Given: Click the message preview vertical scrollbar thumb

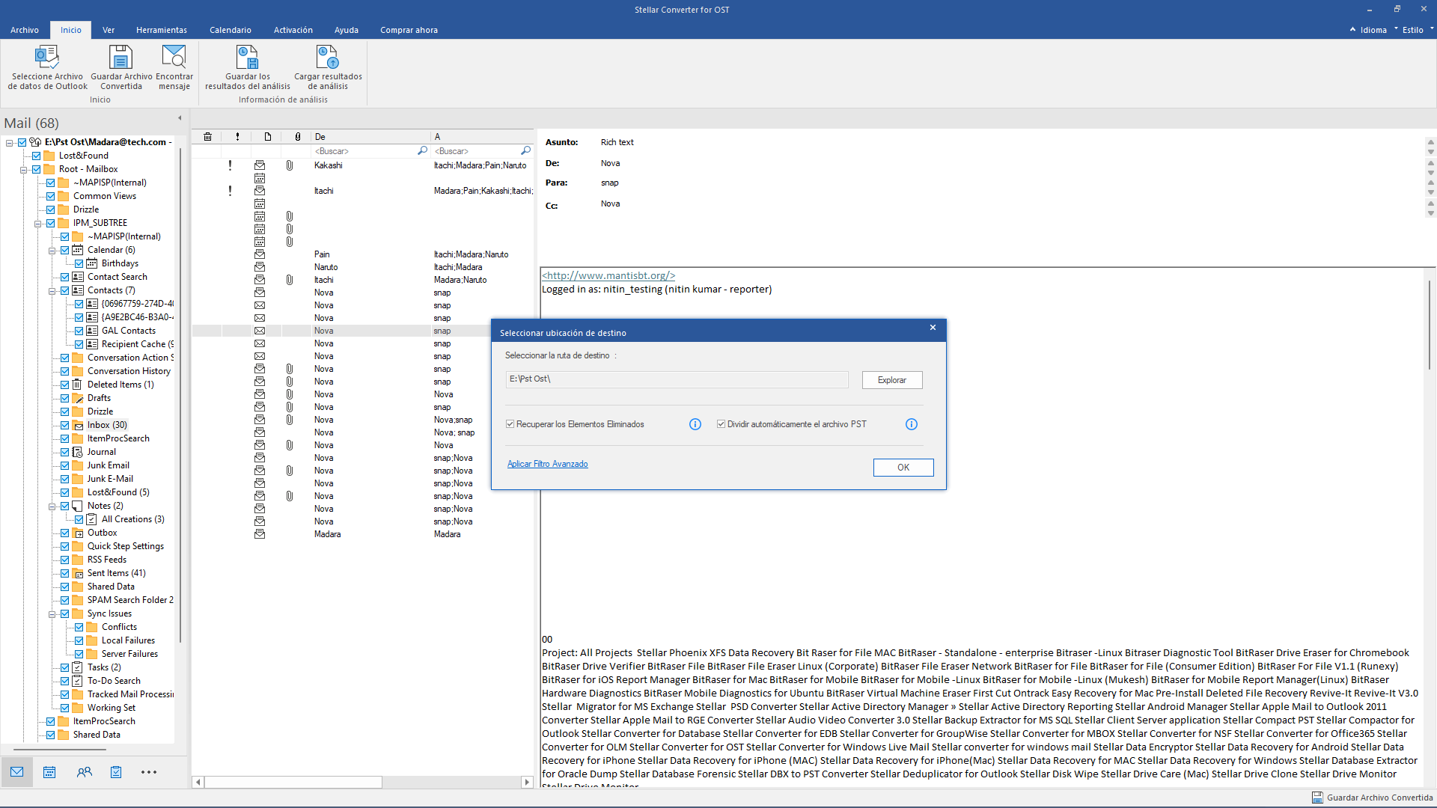Looking at the screenshot, I should (x=1430, y=324).
